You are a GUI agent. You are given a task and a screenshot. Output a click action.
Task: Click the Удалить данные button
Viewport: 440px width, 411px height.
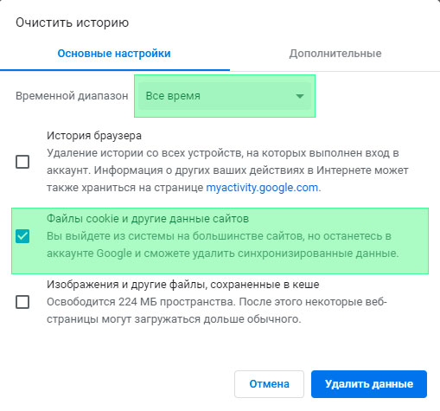pos(369,384)
